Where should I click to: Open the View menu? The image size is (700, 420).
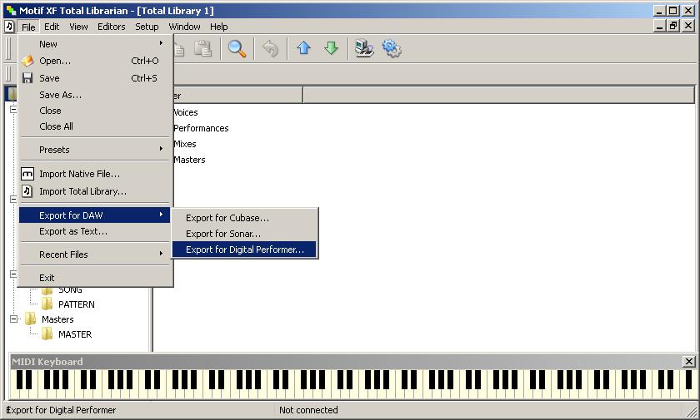coord(78,27)
